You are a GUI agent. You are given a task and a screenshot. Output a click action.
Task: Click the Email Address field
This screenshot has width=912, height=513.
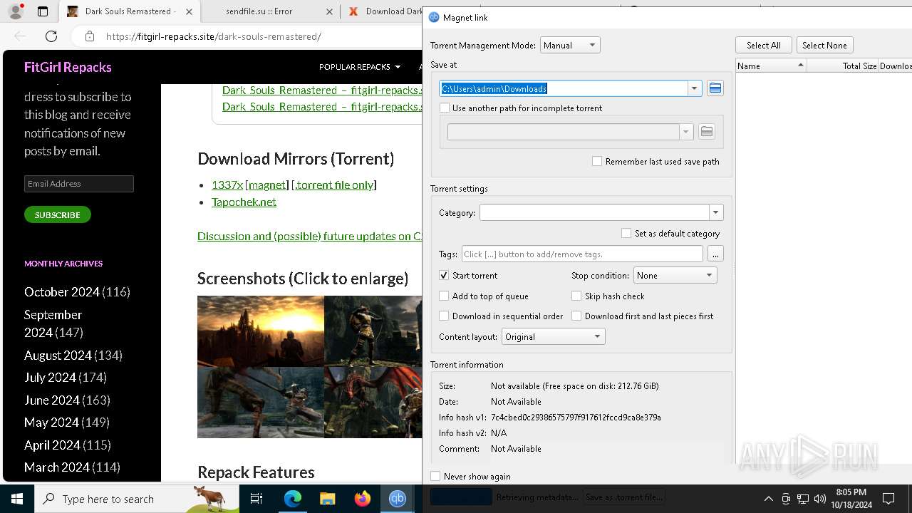[x=79, y=184]
